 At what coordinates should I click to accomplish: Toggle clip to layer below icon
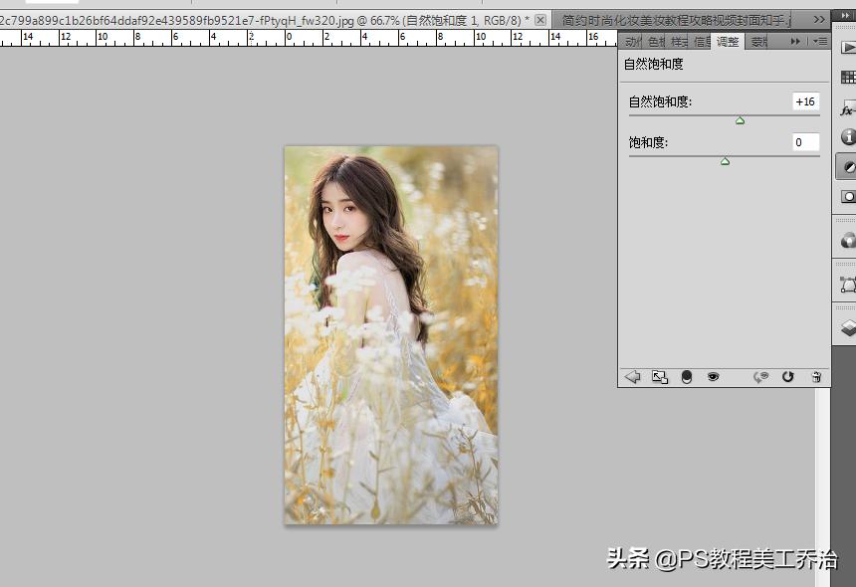click(x=686, y=377)
